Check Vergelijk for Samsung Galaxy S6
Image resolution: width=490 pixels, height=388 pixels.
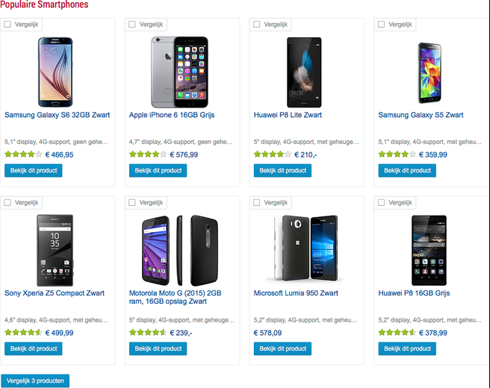tap(7, 25)
